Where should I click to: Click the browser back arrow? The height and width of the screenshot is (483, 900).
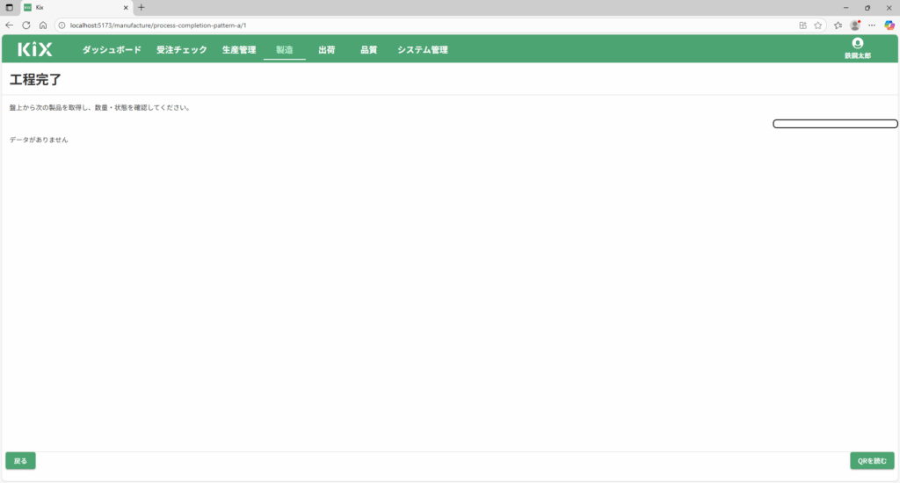(10, 25)
